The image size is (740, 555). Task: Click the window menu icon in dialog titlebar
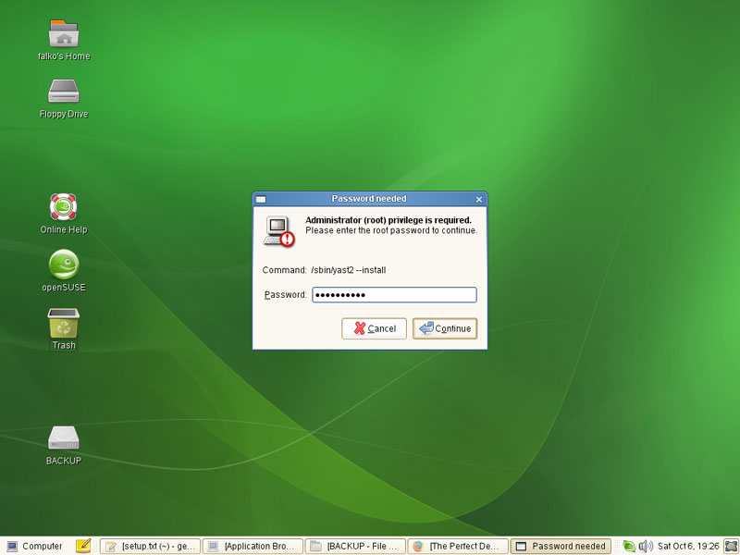[261, 199]
